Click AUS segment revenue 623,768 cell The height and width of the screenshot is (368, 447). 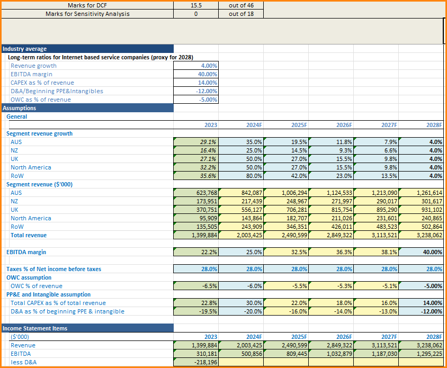tap(196, 193)
